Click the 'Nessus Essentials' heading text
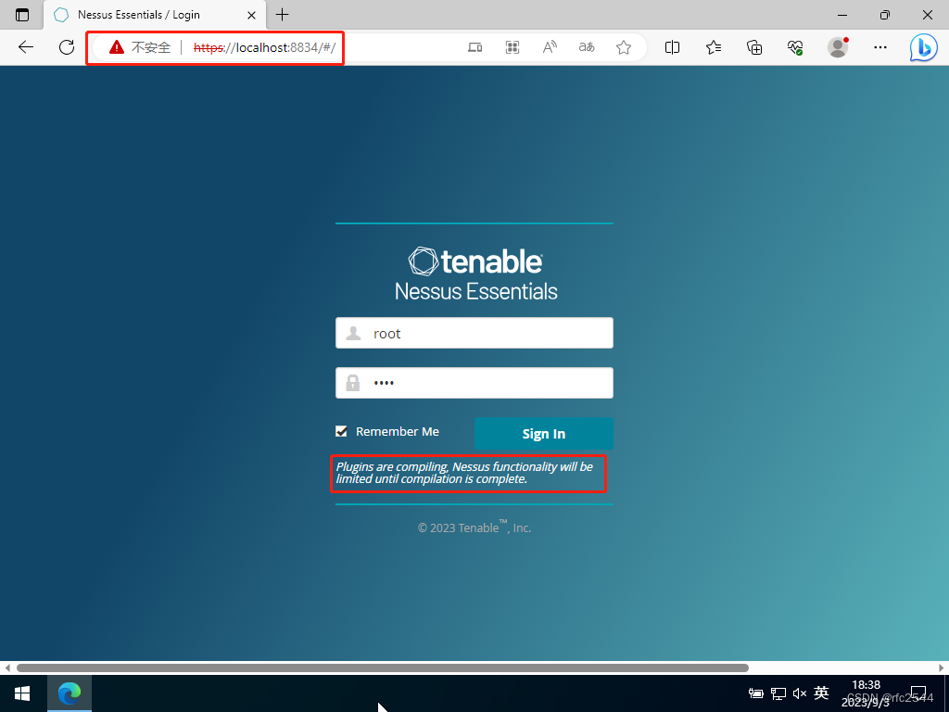 click(475, 291)
